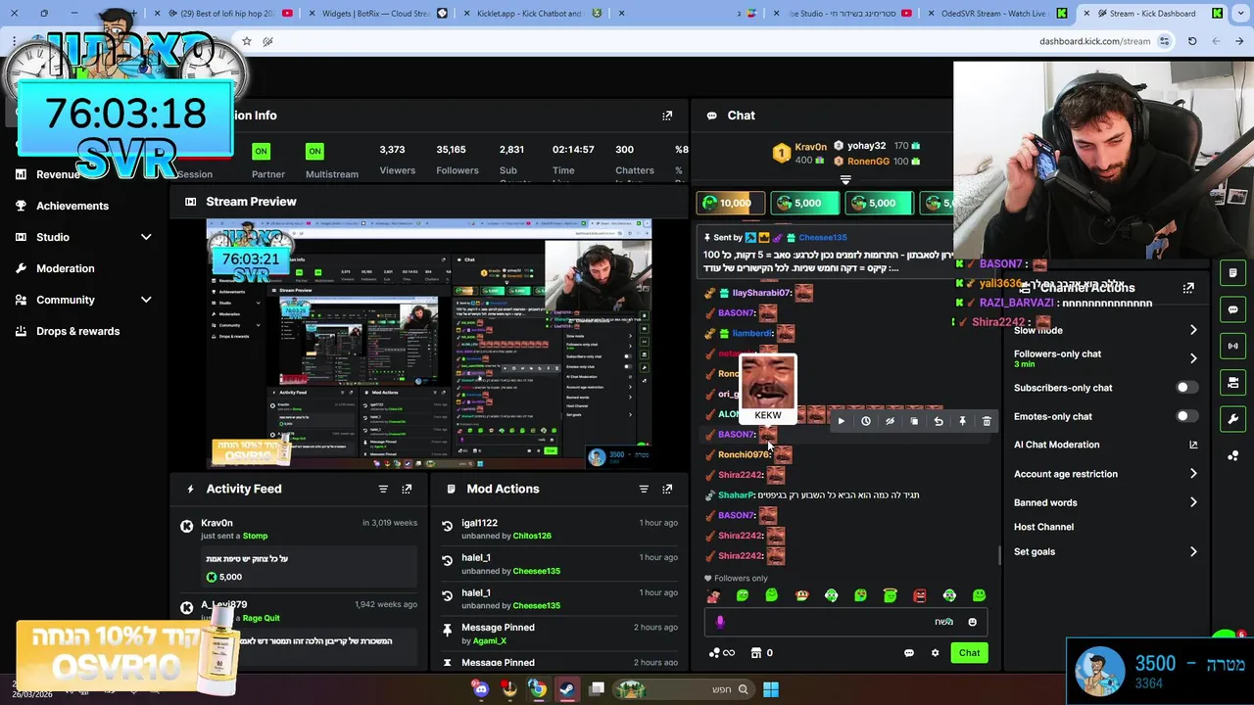Filter the Mod Actions list

(644, 489)
